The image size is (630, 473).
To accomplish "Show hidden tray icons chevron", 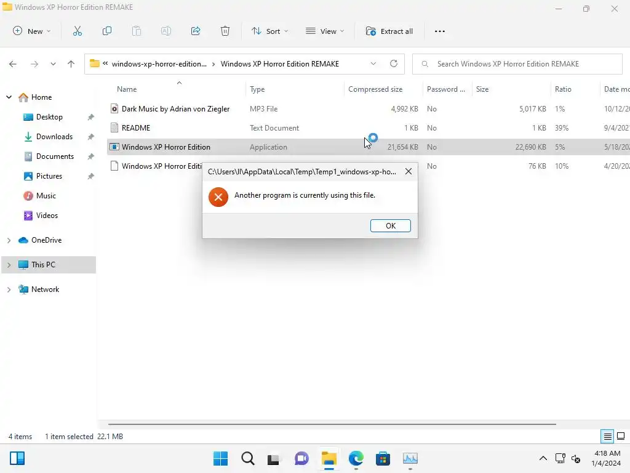I will (543, 458).
